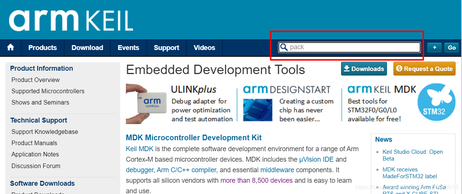Open the arm DESIGNSTART banner title
This screenshot has width=462, height=194.
click(287, 89)
